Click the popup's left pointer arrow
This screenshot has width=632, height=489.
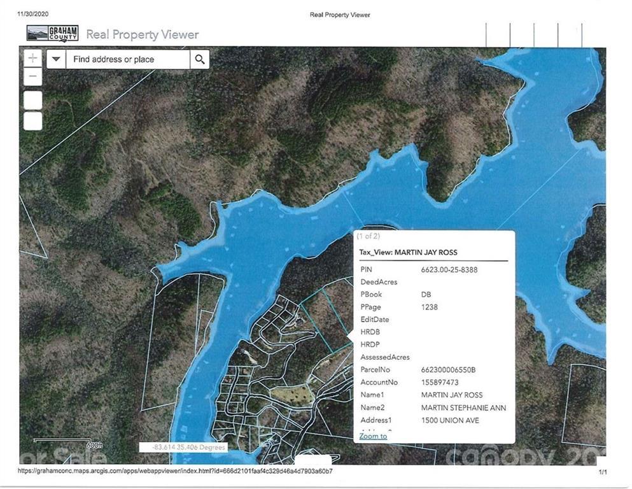tap(350, 336)
